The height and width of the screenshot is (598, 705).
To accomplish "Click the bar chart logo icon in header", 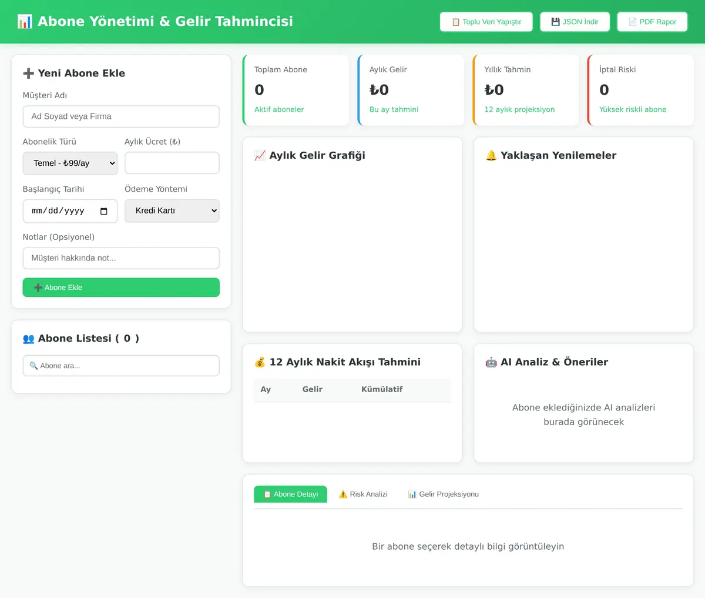I will click(x=25, y=22).
